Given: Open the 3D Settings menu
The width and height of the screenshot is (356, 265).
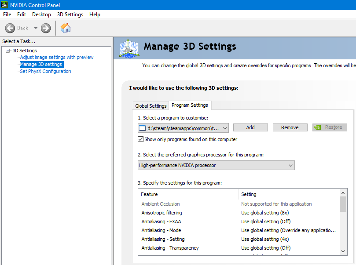Looking at the screenshot, I should click(70, 15).
